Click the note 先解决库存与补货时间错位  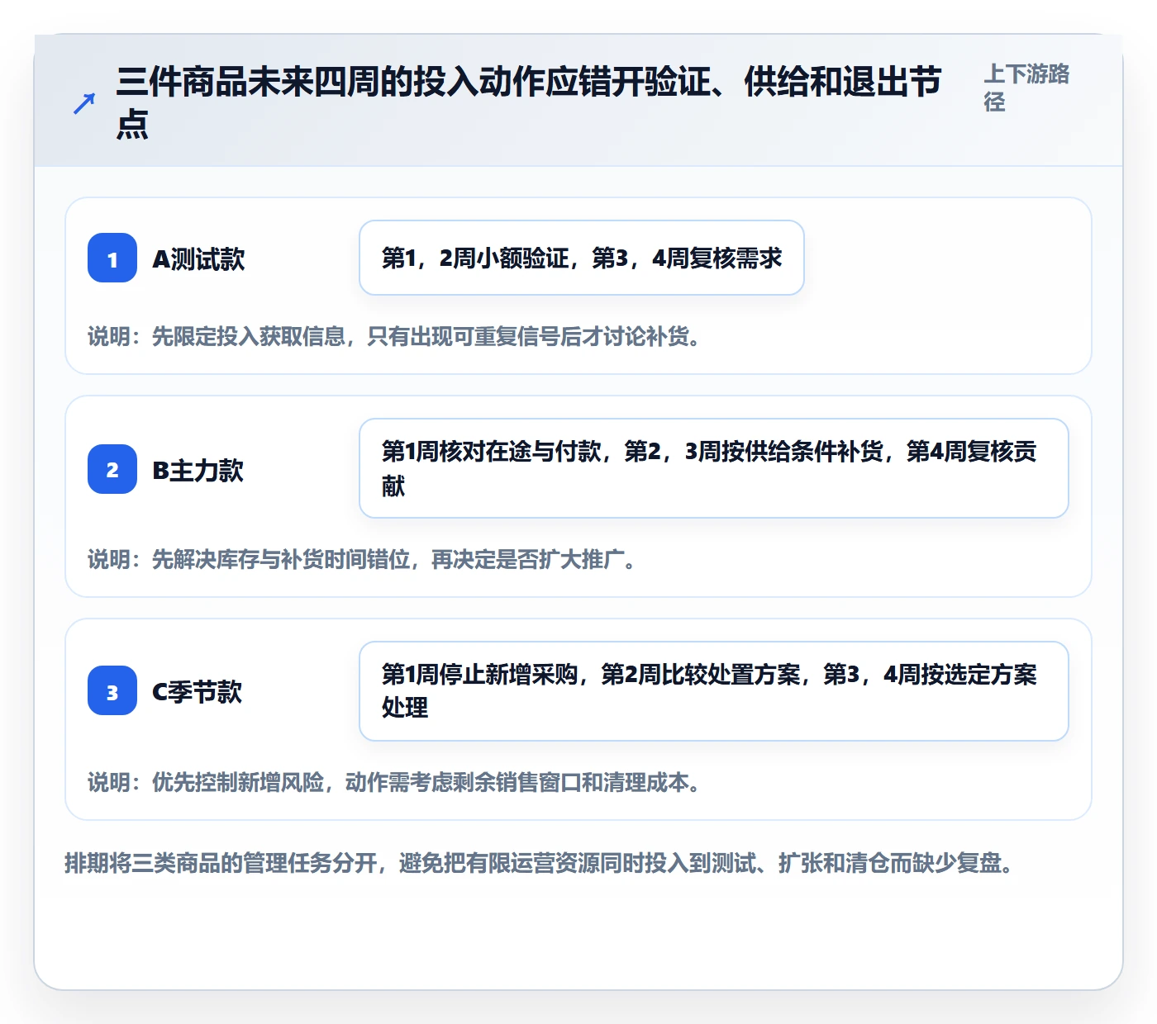[x=362, y=560]
